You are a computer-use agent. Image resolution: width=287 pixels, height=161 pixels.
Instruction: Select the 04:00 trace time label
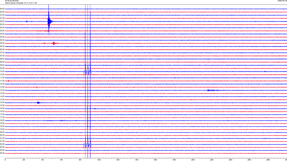pyautogui.click(x=2, y=34)
